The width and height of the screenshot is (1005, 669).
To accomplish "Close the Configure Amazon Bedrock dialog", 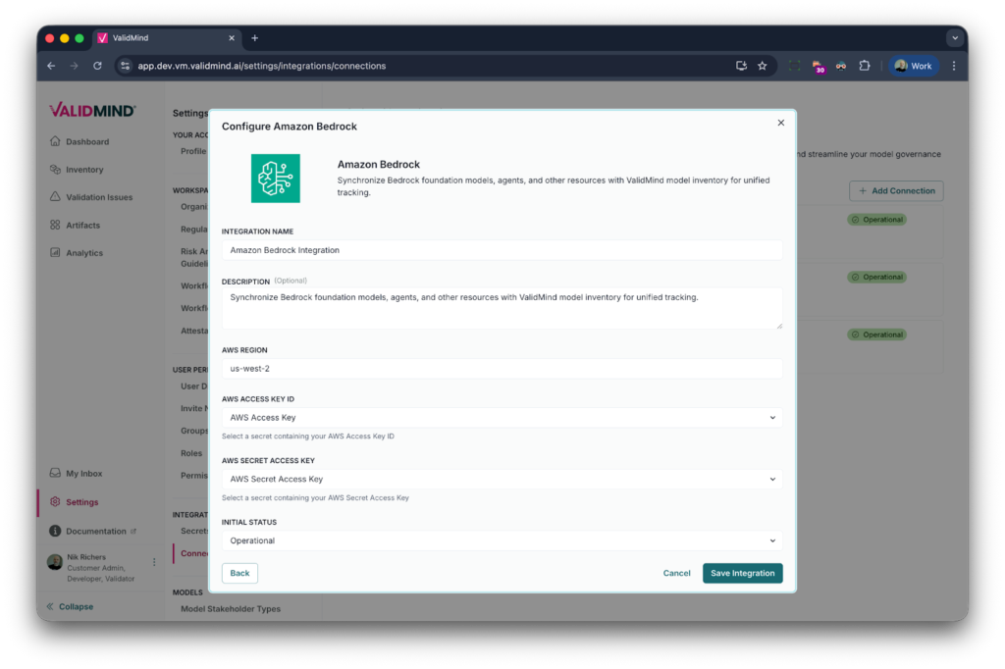I will [780, 123].
